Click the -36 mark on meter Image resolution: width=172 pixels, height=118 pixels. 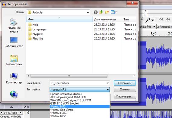point(161,19)
